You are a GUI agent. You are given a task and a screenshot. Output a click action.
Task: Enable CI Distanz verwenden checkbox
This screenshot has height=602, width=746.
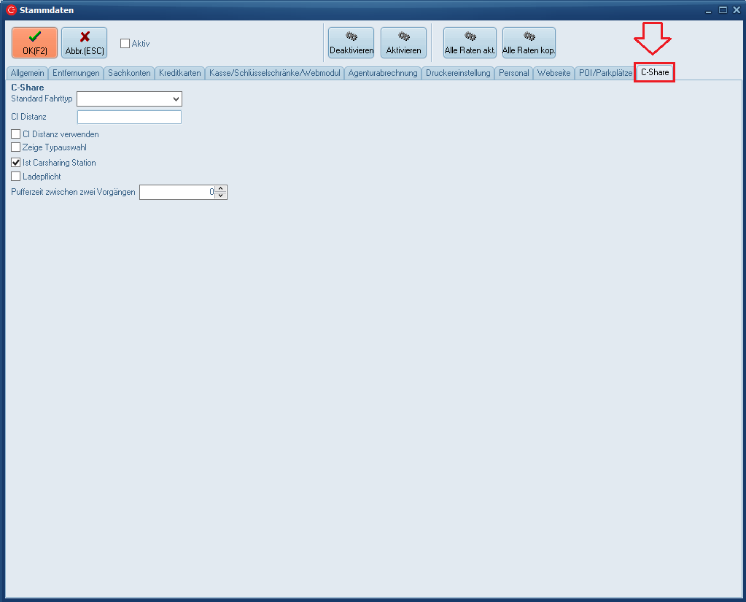(x=16, y=134)
